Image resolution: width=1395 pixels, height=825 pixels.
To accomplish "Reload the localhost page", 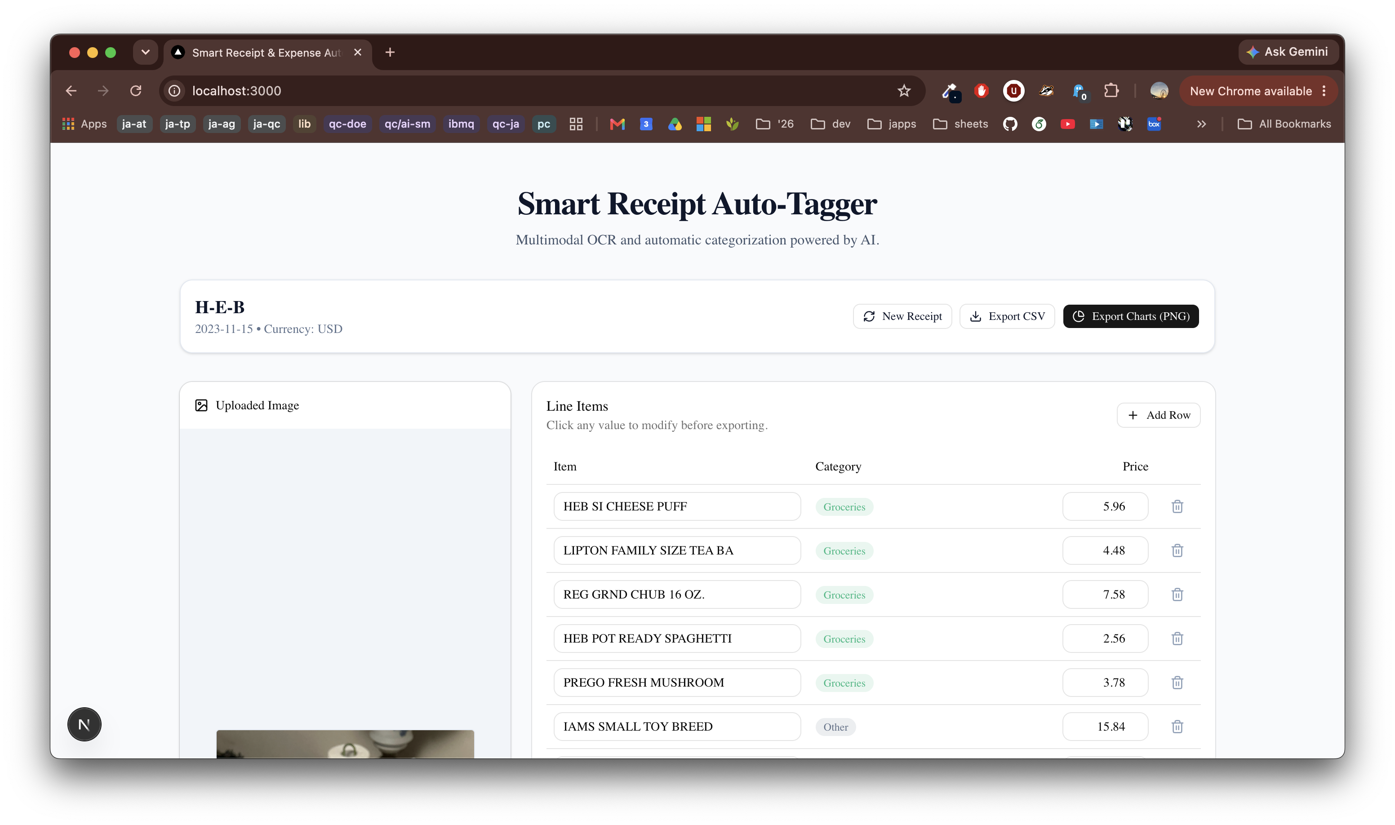I will 136,91.
